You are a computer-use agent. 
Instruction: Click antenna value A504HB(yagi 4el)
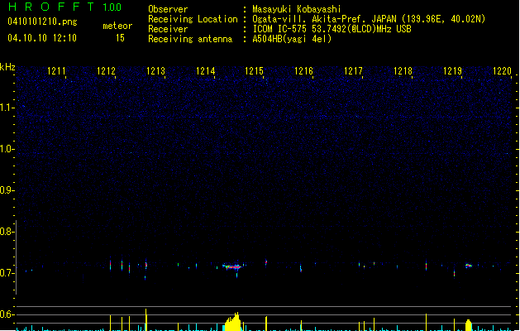point(292,39)
